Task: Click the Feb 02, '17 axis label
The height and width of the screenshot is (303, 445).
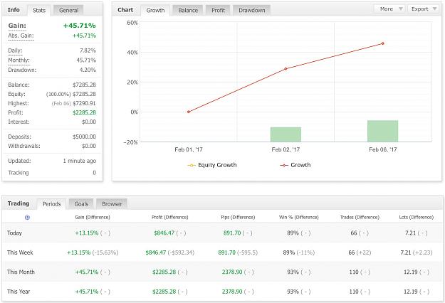Action: coord(286,149)
